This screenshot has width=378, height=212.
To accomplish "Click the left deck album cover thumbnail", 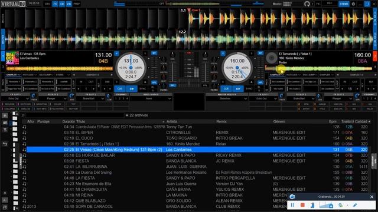I will pos(12,58).
